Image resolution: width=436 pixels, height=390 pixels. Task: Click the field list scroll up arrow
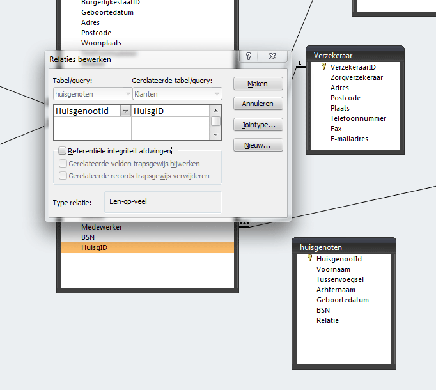pyautogui.click(x=215, y=111)
